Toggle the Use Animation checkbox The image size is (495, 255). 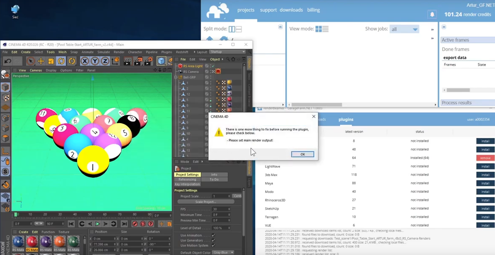[x=213, y=235]
